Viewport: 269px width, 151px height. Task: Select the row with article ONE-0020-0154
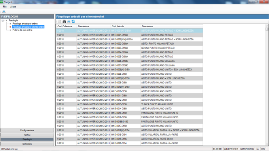[129, 143]
